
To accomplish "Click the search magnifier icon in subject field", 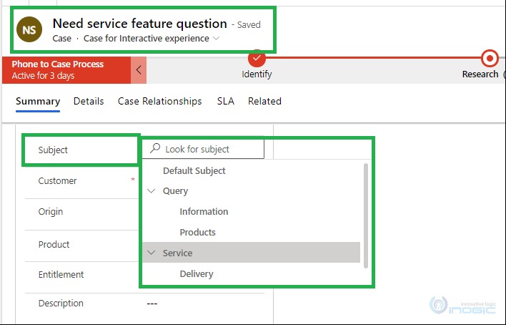I will click(155, 148).
